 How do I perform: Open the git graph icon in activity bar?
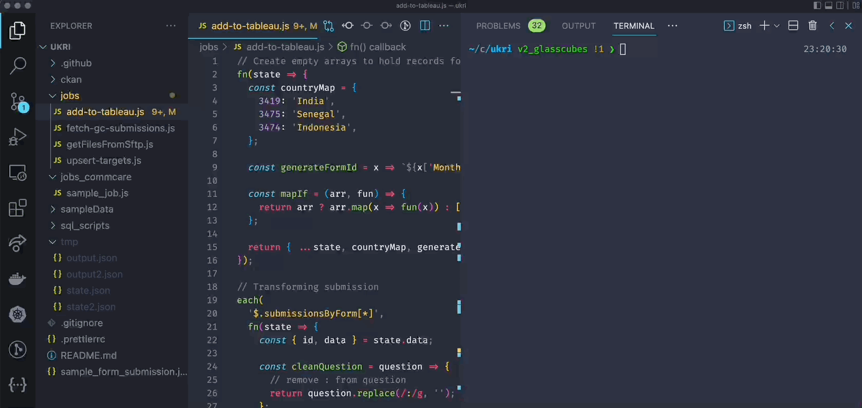click(17, 350)
